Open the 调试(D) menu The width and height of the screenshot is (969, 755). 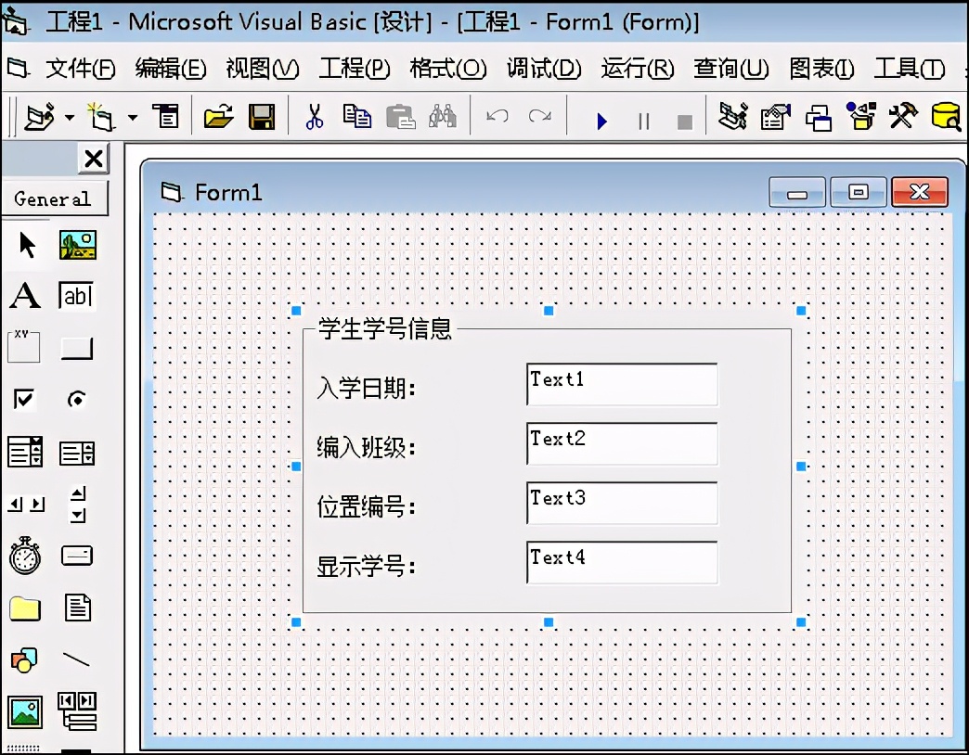[544, 68]
